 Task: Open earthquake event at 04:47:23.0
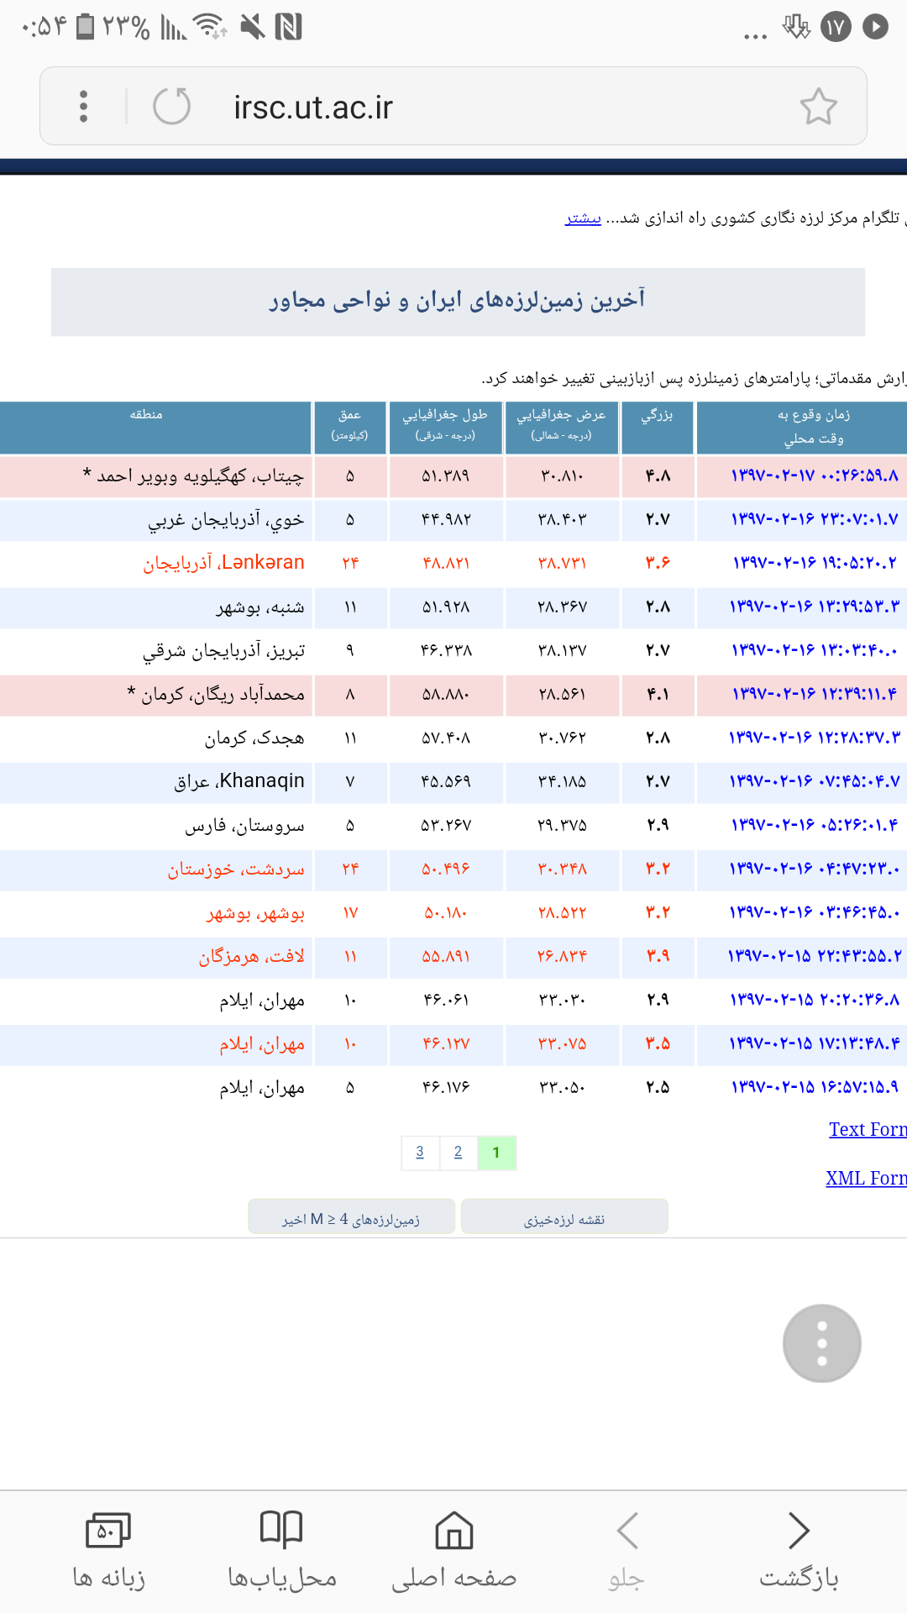pos(815,869)
